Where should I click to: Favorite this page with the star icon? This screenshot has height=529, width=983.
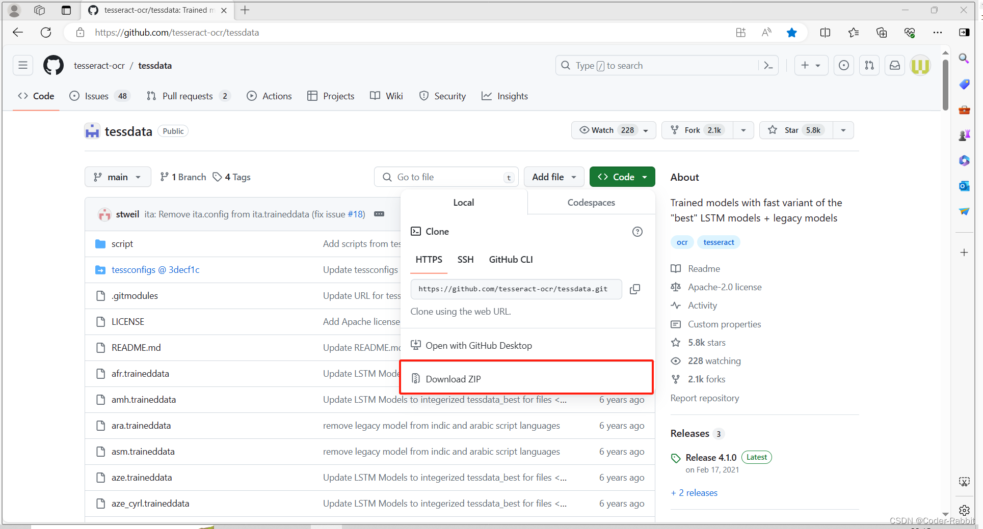(x=791, y=33)
